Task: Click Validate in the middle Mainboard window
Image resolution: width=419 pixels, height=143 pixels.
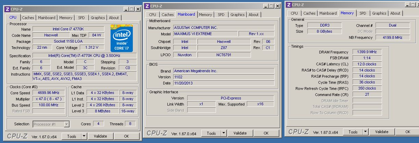Action: [240, 133]
